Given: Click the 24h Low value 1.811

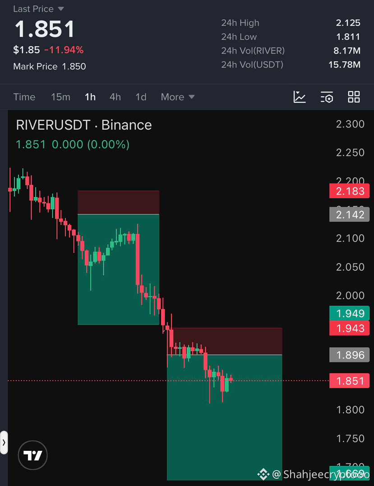Looking at the screenshot, I should point(348,36).
